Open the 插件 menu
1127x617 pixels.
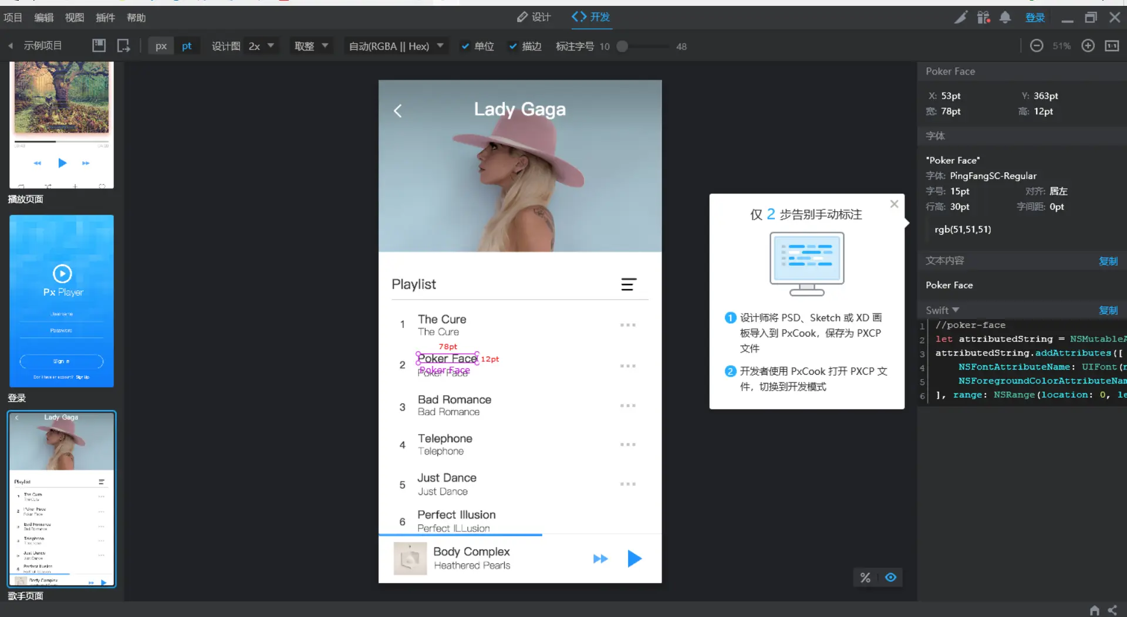[106, 18]
